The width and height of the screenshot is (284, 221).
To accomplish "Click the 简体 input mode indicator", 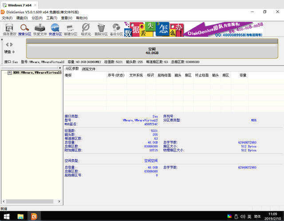I will pyautogui.click(x=257, y=217).
